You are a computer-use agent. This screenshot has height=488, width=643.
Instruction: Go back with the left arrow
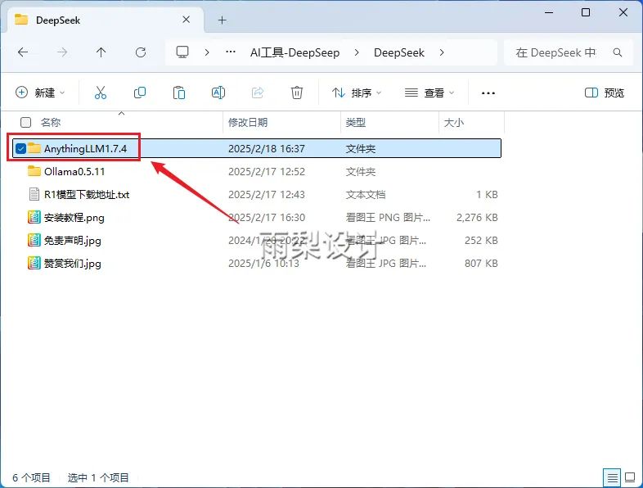tap(23, 52)
